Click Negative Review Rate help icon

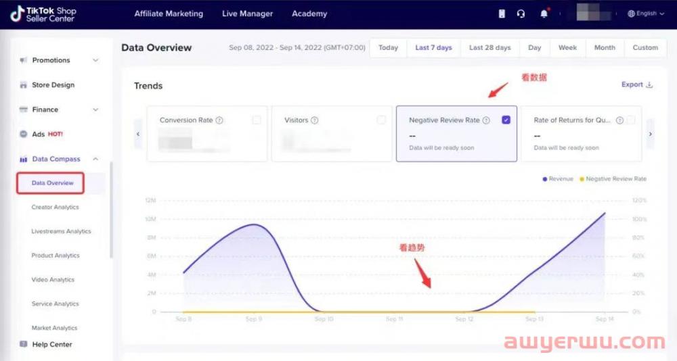pyautogui.click(x=486, y=120)
